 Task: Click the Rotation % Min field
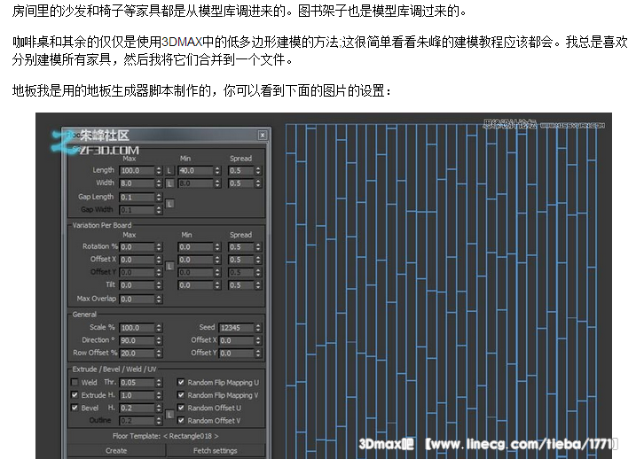pos(195,247)
